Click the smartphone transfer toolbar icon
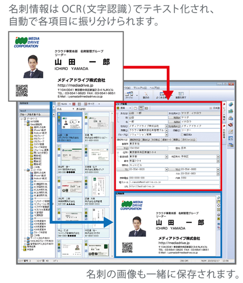 click(129, 94)
